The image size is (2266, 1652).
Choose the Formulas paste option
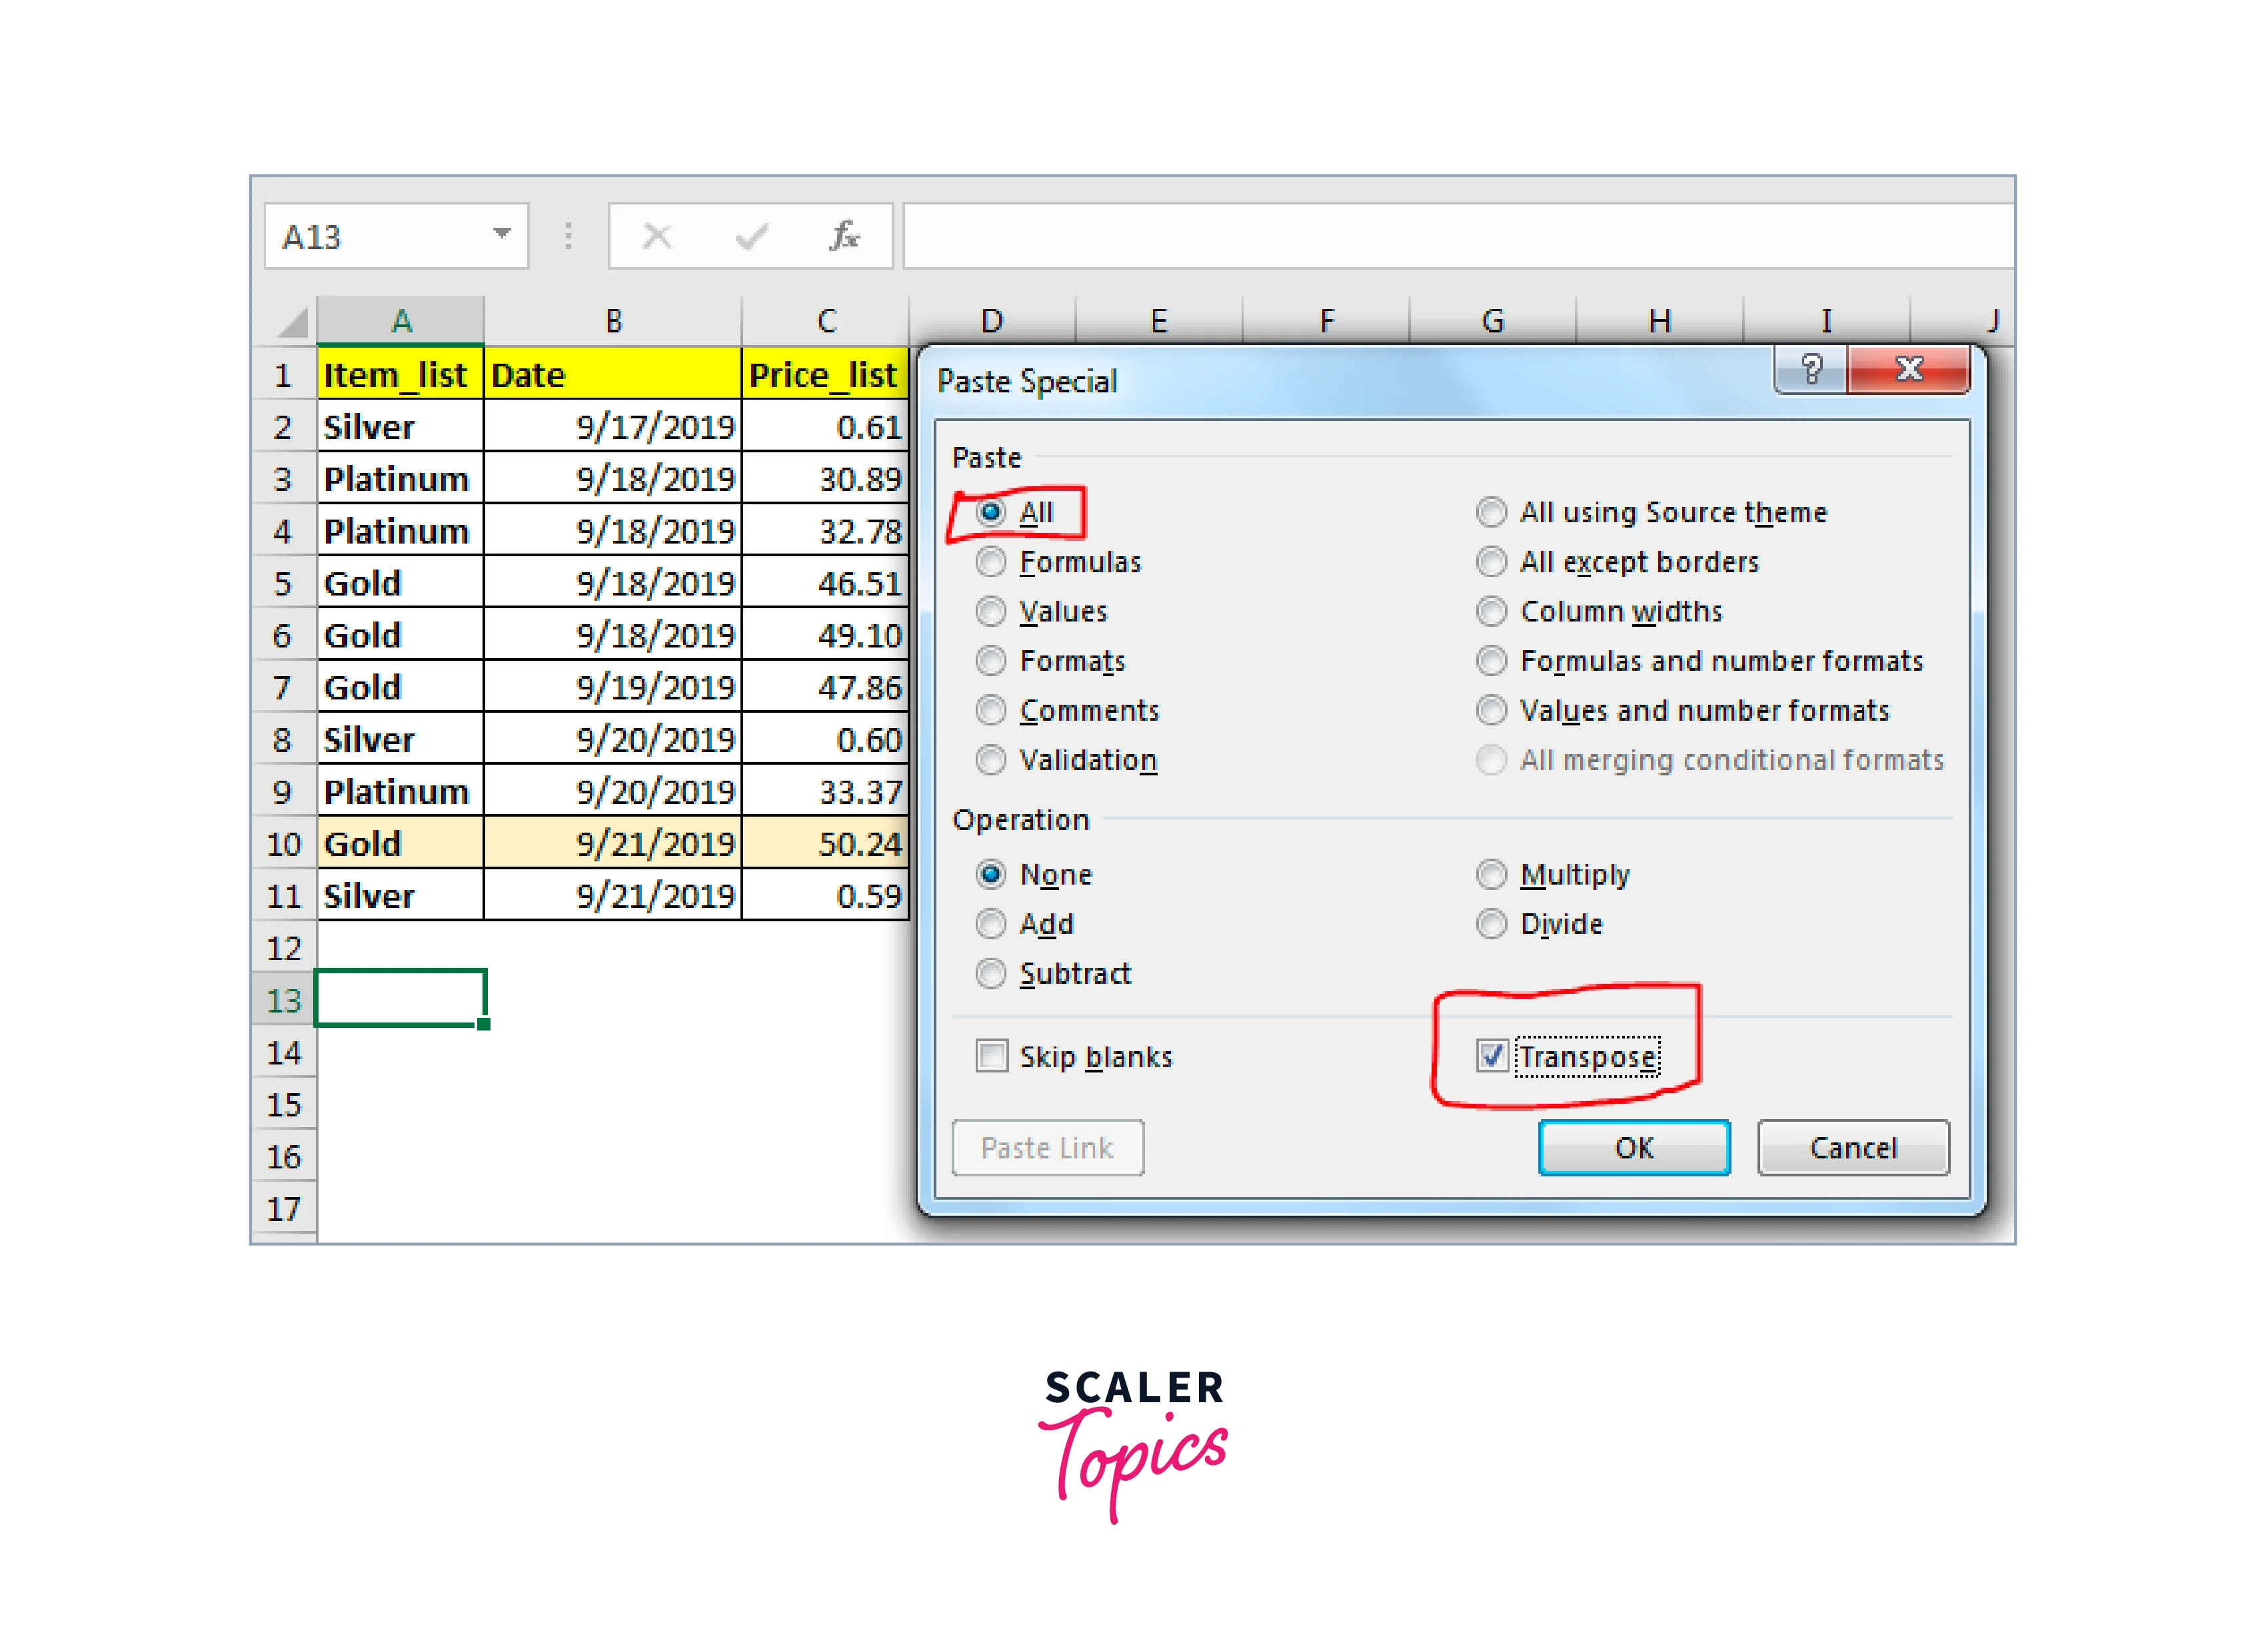point(990,562)
